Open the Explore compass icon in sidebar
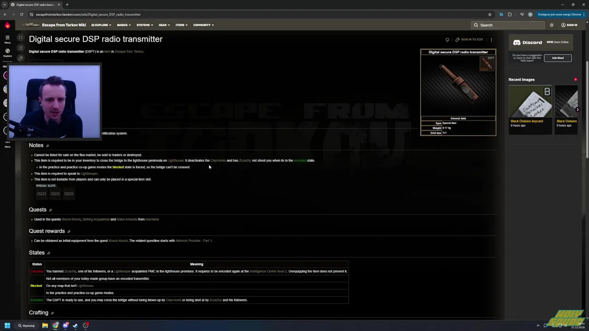Image resolution: width=589 pixels, height=331 pixels. coord(7,52)
